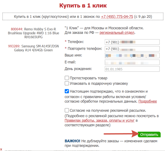This screenshot has height=151, width=165.
Task: Click the heading Купить в 1 клик
Action: click(83, 6)
